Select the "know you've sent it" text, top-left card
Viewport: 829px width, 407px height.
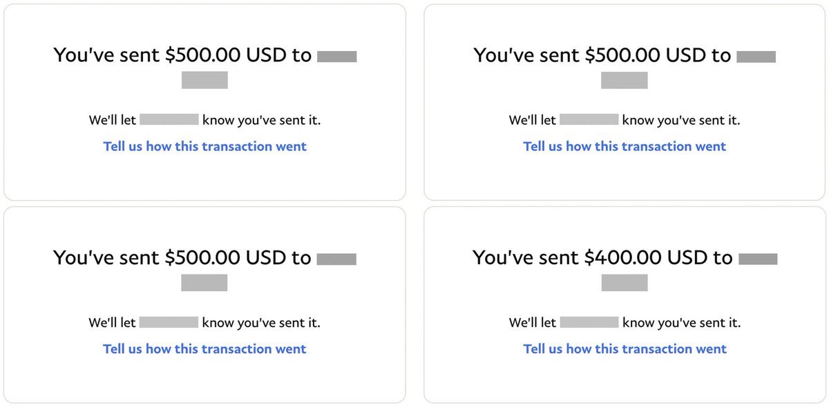pos(261,120)
